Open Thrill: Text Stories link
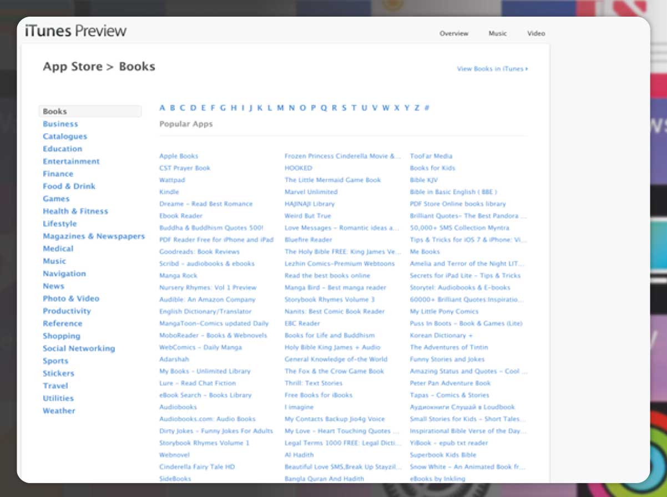Image resolution: width=667 pixels, height=497 pixels. (314, 383)
